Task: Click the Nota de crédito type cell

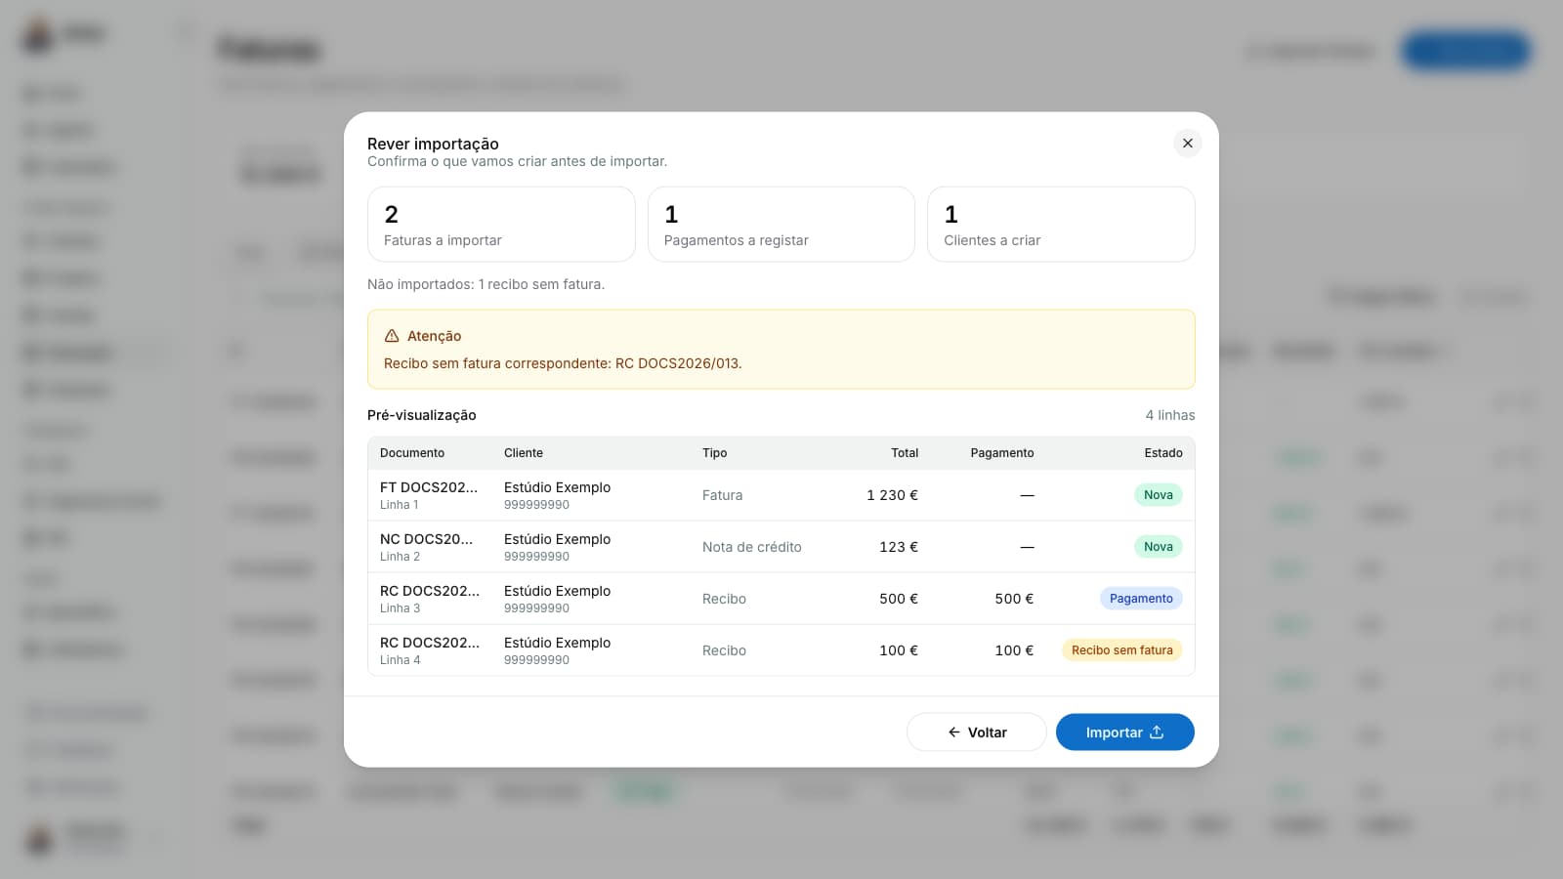Action: pyautogui.click(x=752, y=547)
